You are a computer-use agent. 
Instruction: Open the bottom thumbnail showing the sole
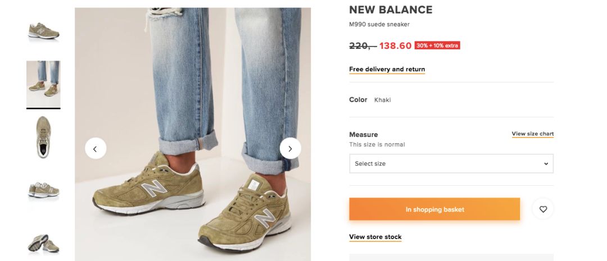(43, 243)
